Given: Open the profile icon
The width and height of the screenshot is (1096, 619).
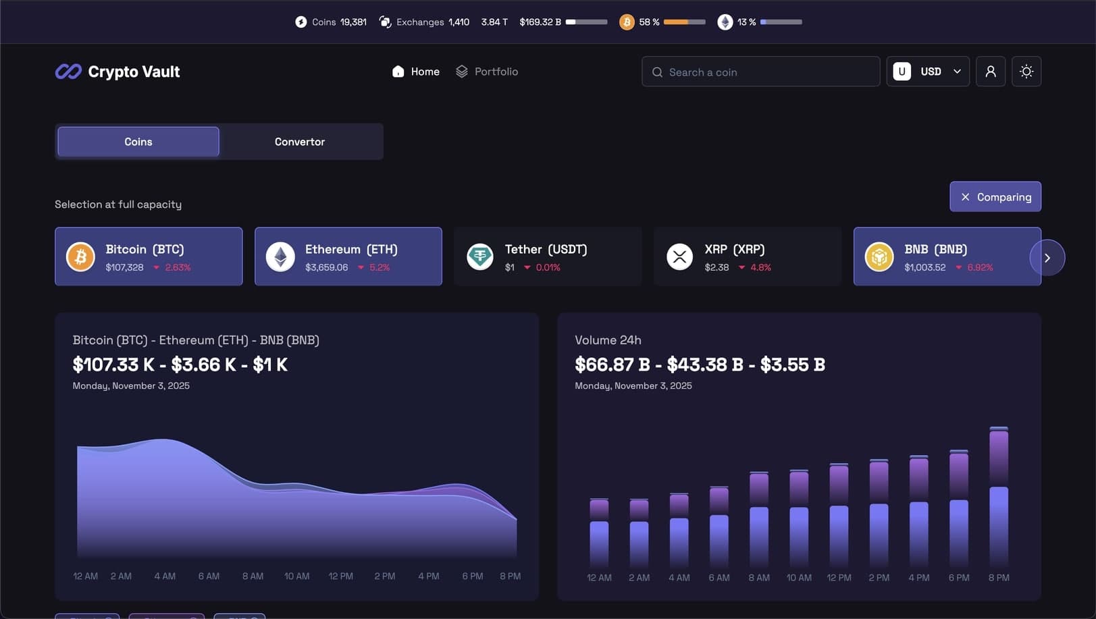Looking at the screenshot, I should click(x=990, y=71).
